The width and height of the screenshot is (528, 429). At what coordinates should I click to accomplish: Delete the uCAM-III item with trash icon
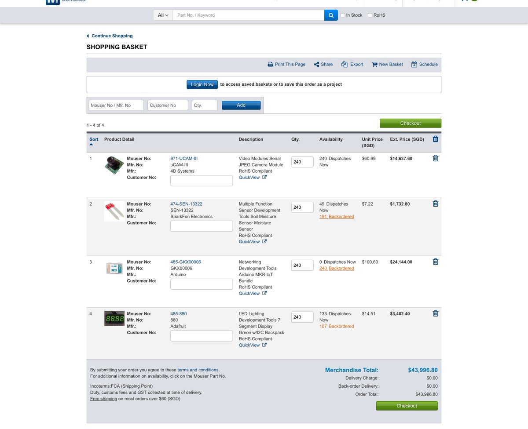tap(436, 158)
